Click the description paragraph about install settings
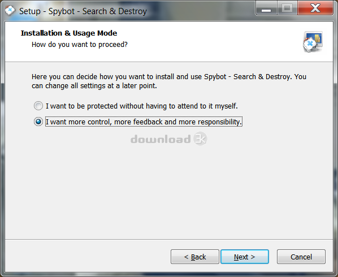This screenshot has width=338, height=277. (x=169, y=81)
